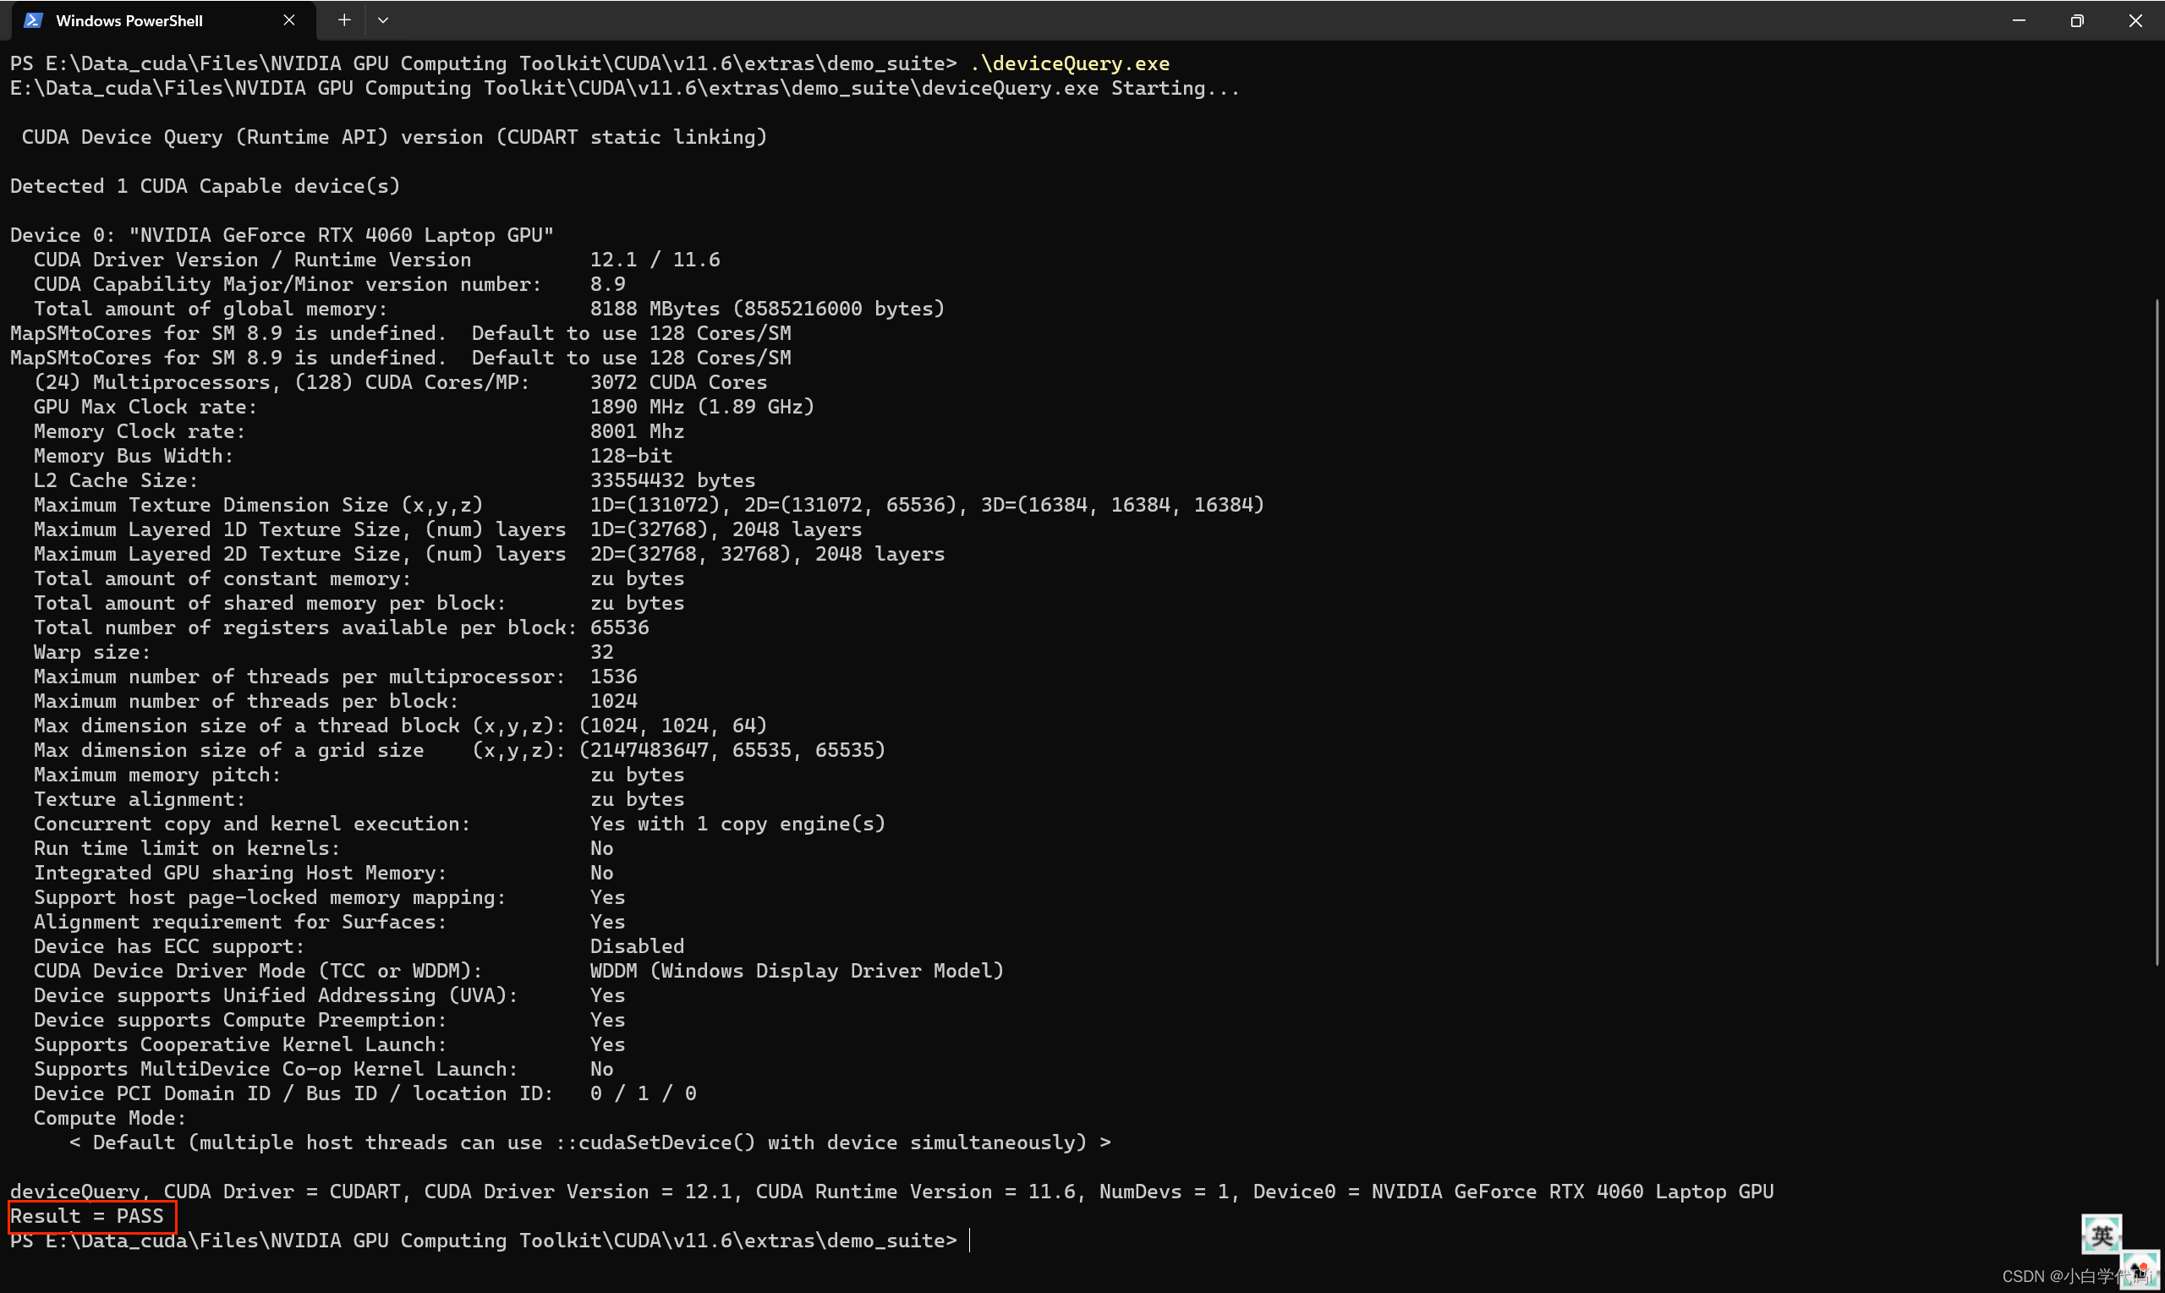Click the 'Run time limit on kernels' value No
2165x1293 pixels.
(601, 848)
